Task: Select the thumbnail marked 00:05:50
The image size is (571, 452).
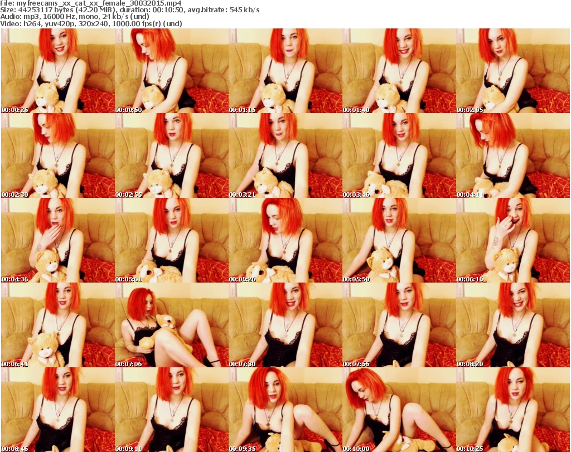Action: coord(399,240)
